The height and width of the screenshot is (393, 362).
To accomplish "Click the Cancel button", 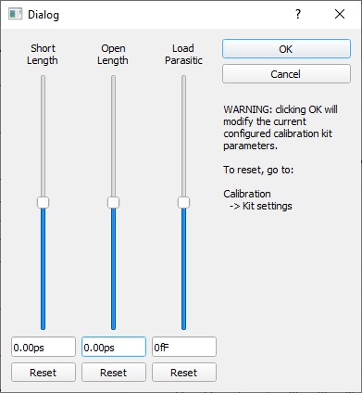I will click(286, 74).
